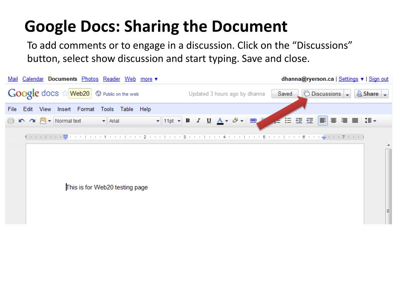Click the Documents label in the top bar
The height and width of the screenshot is (298, 397).
[62, 79]
